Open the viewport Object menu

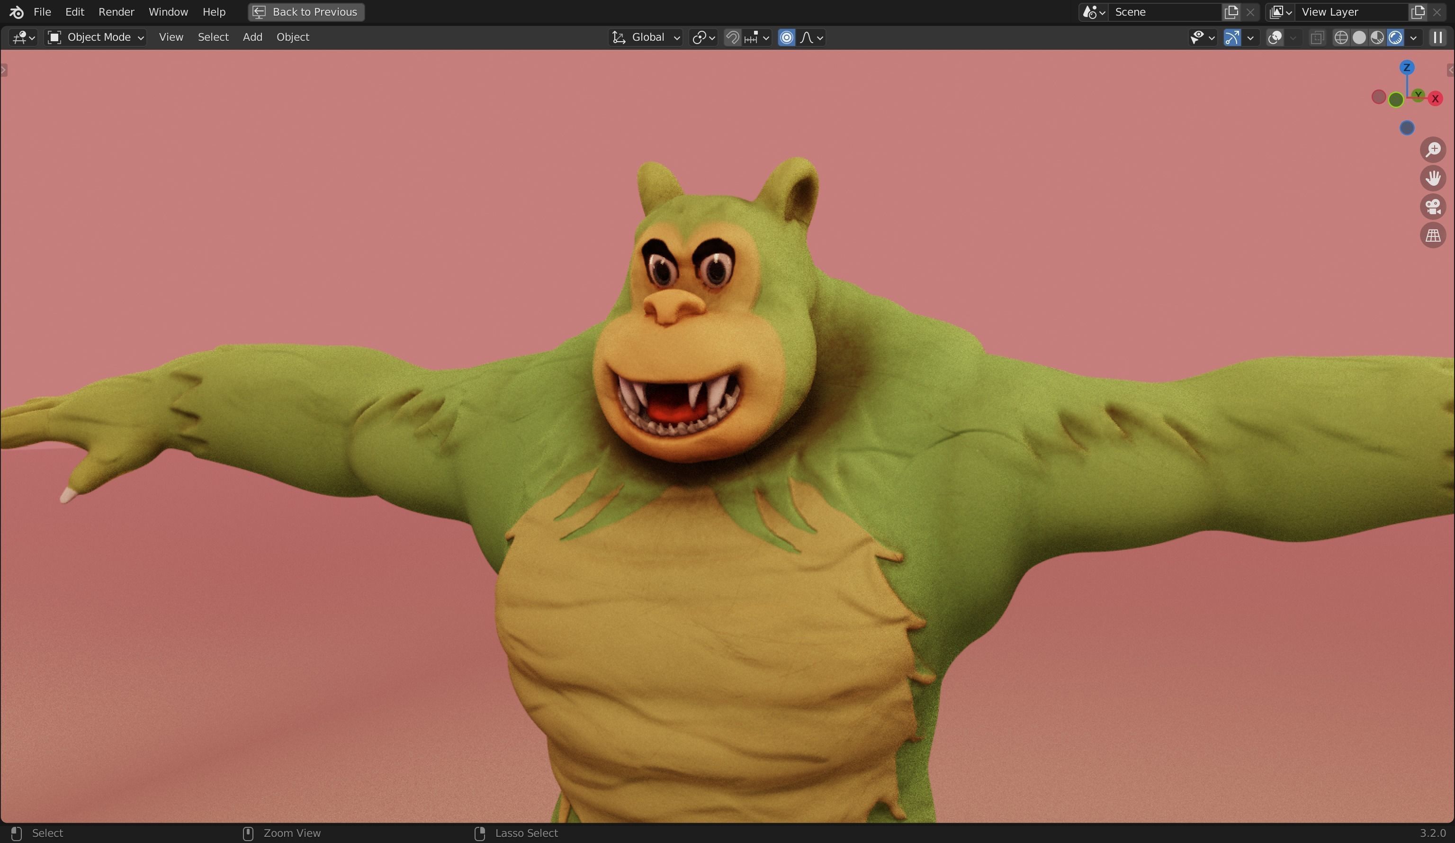pyautogui.click(x=293, y=37)
